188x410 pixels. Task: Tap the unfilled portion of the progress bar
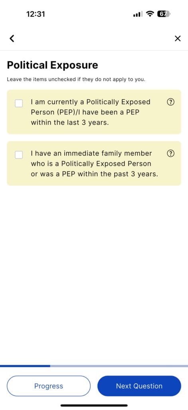pos(119,366)
